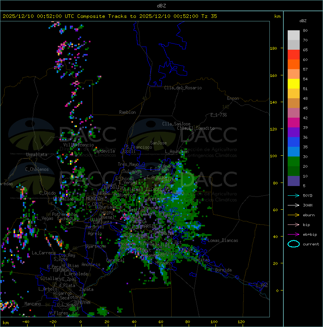Click the 'Agrelo' map label

pyautogui.click(x=95, y=233)
